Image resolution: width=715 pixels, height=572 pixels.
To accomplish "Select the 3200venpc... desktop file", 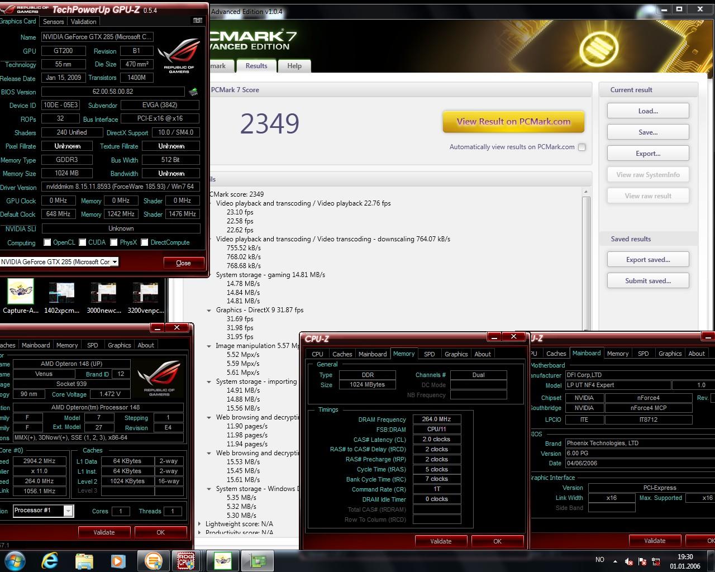I will point(146,298).
